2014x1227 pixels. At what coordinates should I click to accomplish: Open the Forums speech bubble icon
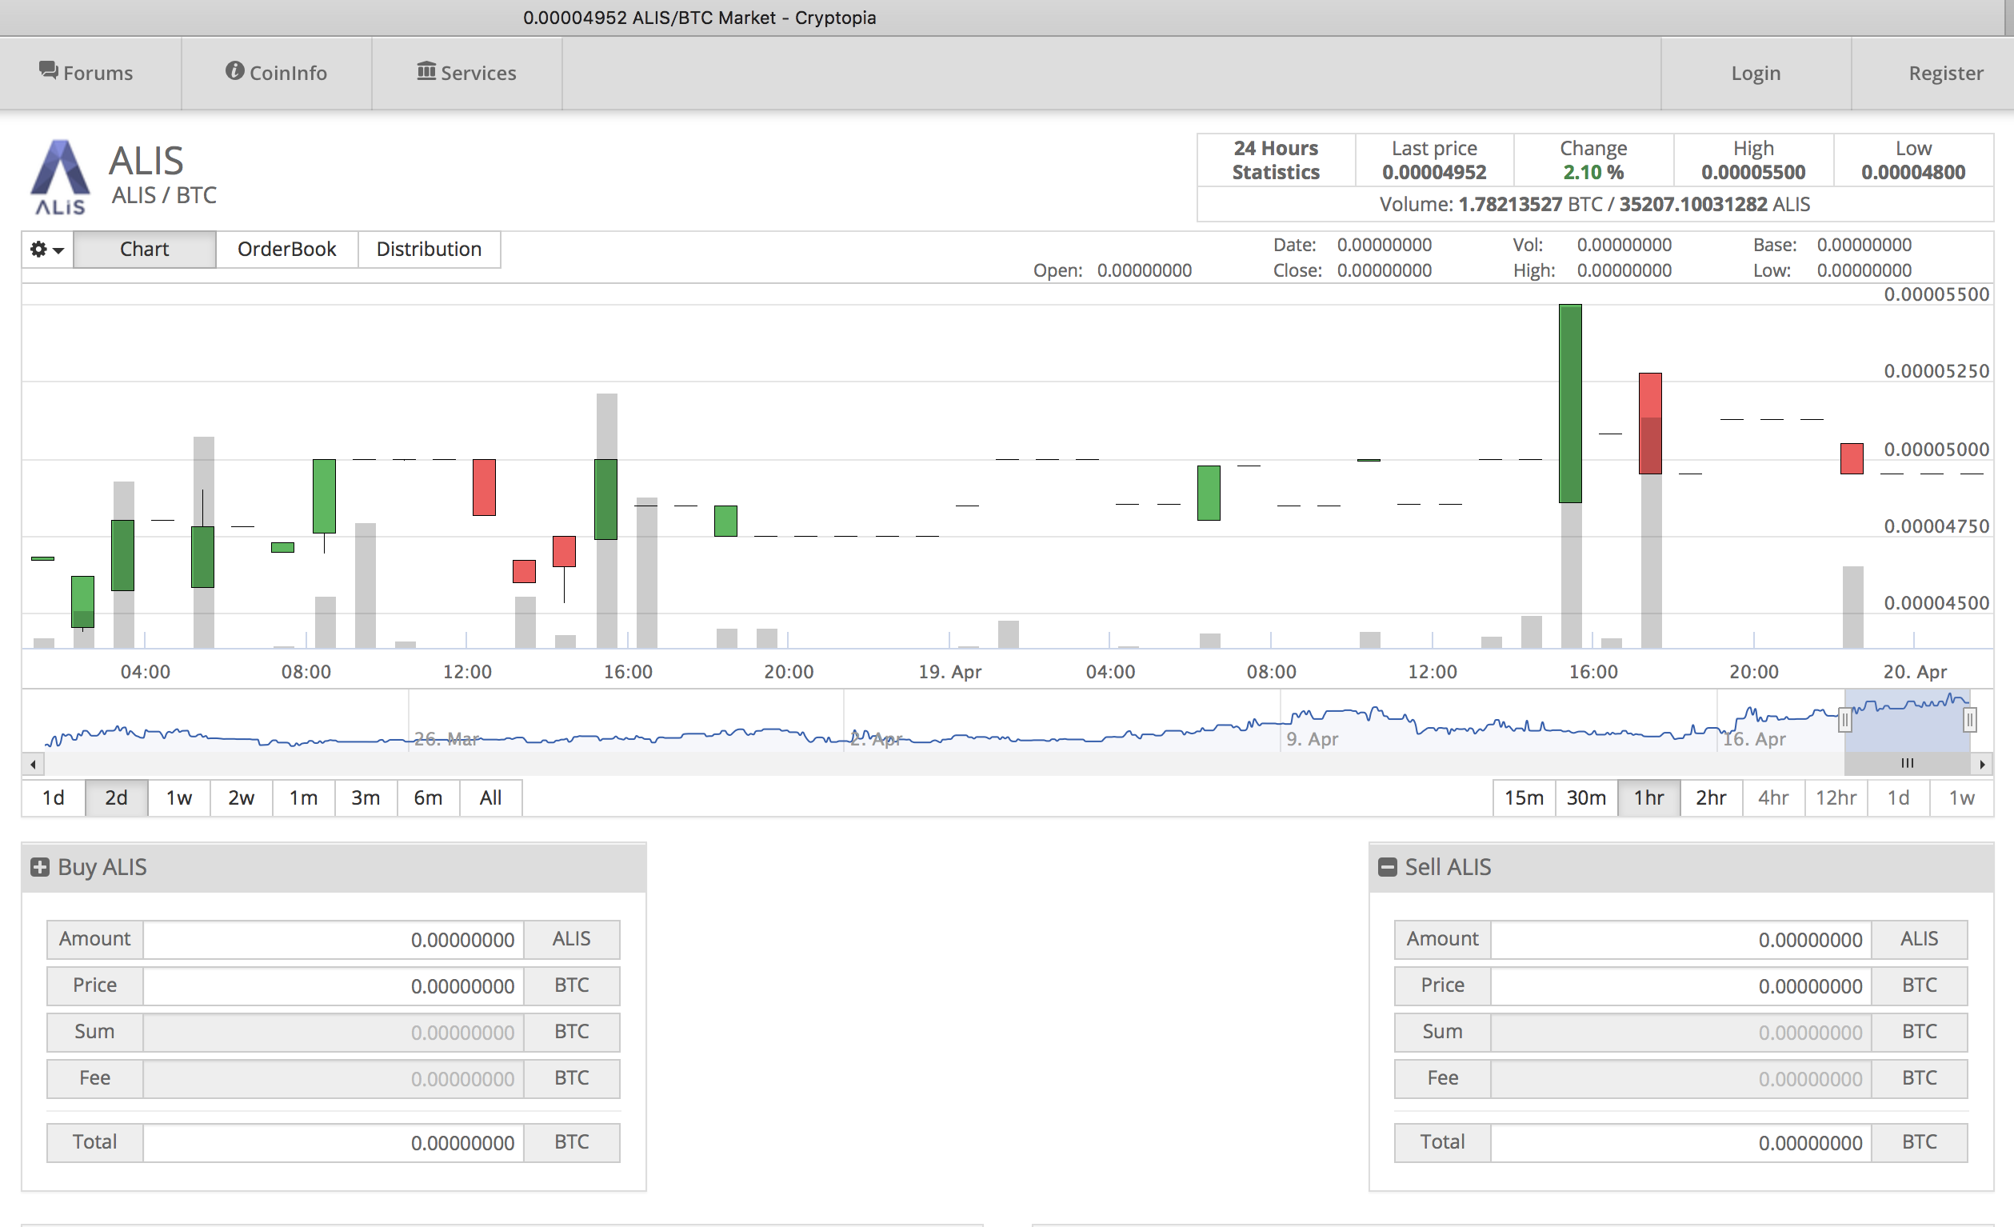point(48,71)
